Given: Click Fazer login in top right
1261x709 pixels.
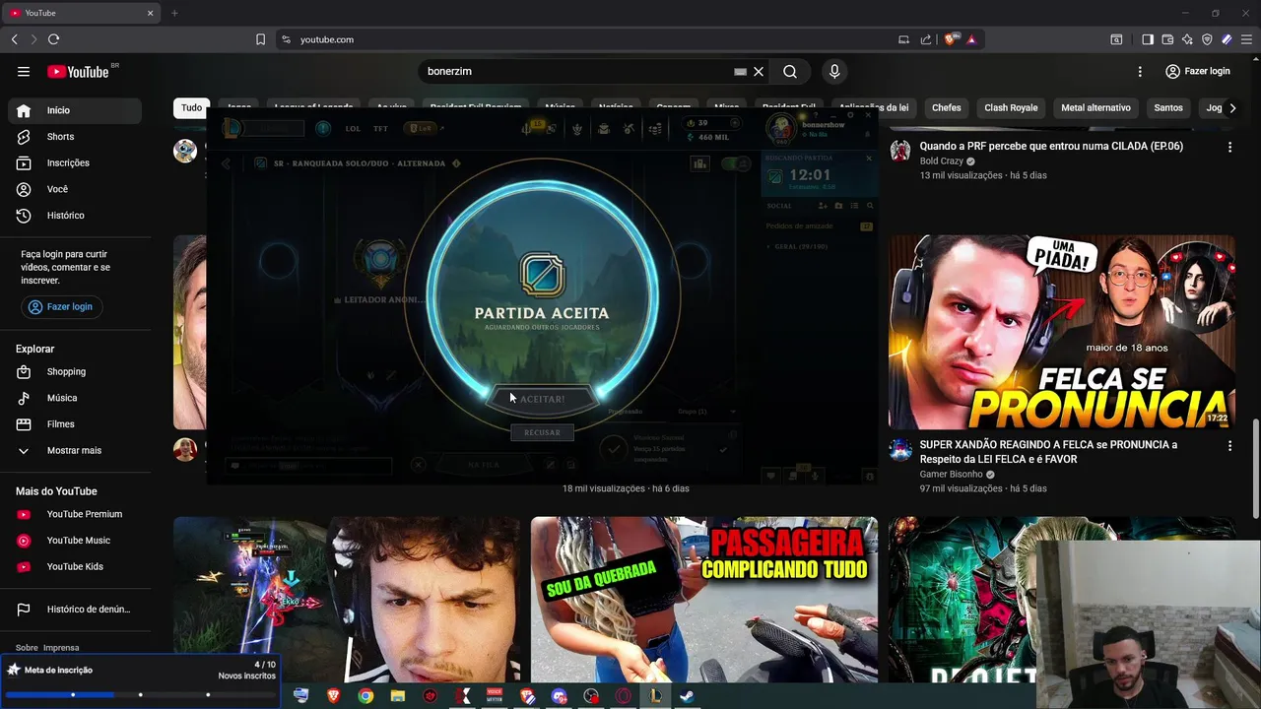Looking at the screenshot, I should [x=1198, y=71].
